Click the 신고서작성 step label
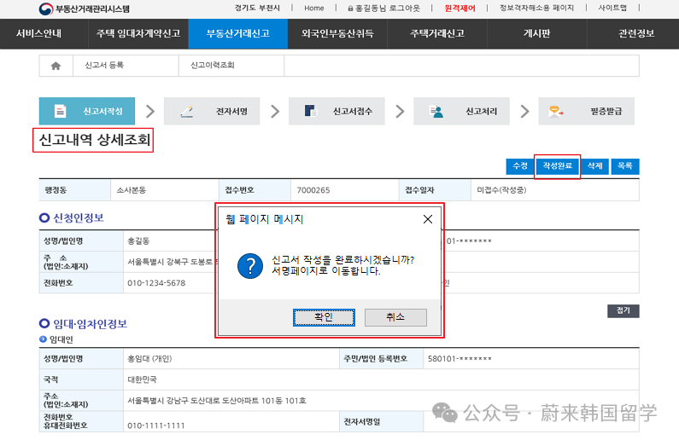The width and height of the screenshot is (679, 440). pos(103,112)
